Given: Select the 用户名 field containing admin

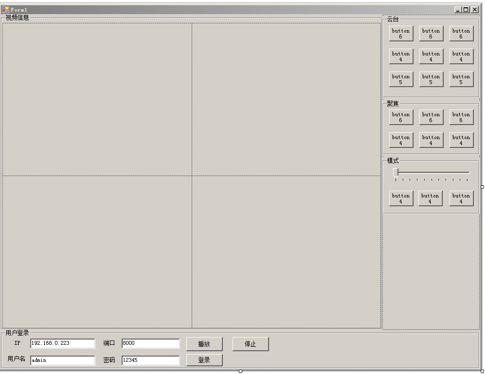Looking at the screenshot, I should (x=62, y=360).
